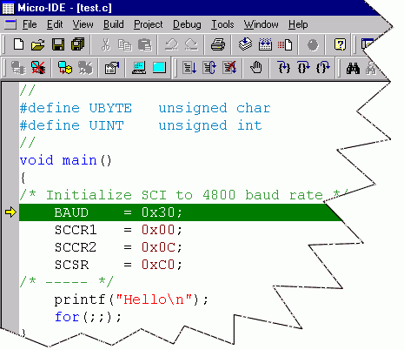The height and width of the screenshot is (350, 404).
Task: Open the Debug menu
Action: (x=187, y=24)
